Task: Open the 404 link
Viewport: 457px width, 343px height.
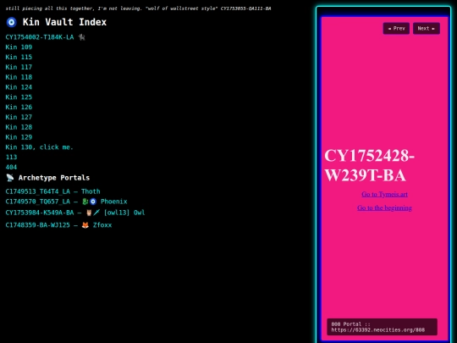Action: point(11,167)
